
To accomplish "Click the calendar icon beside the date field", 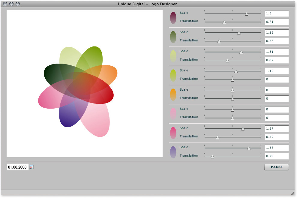I will pos(31,167).
